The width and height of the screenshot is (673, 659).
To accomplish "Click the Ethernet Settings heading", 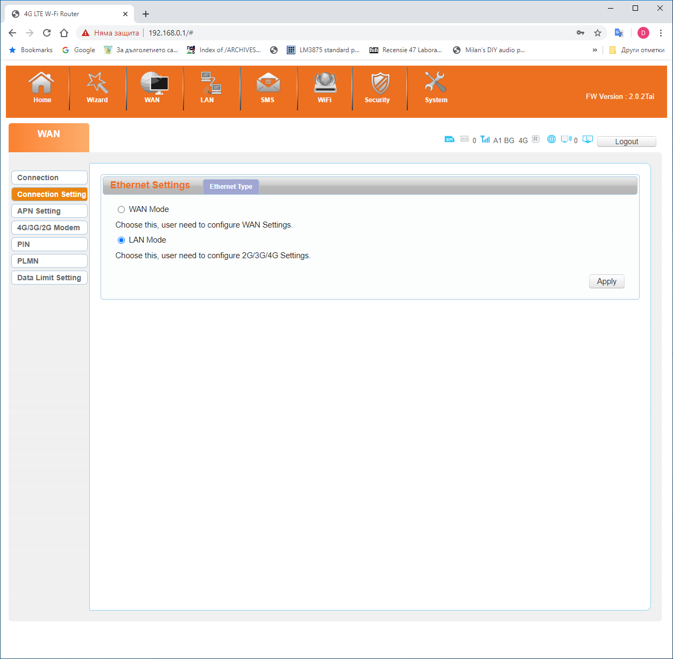I will coord(150,185).
